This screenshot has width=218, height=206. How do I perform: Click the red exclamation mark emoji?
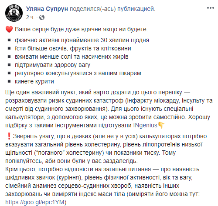pyautogui.click(x=9, y=136)
